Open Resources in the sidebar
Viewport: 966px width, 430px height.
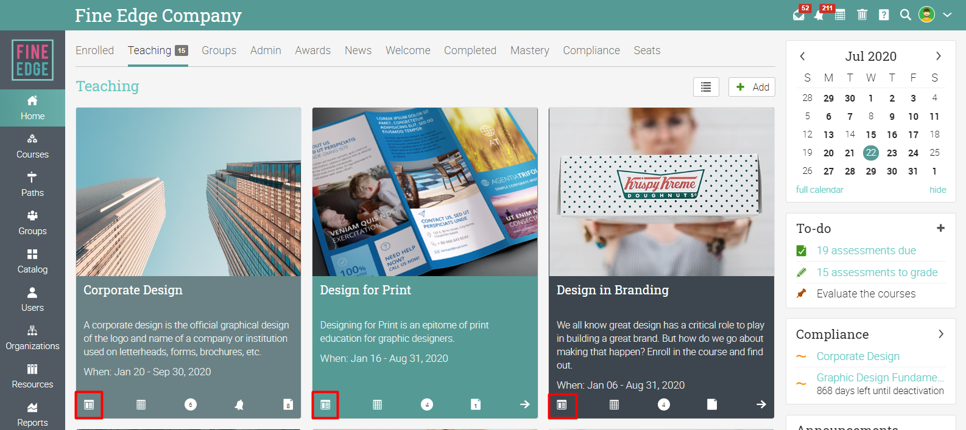click(x=32, y=376)
